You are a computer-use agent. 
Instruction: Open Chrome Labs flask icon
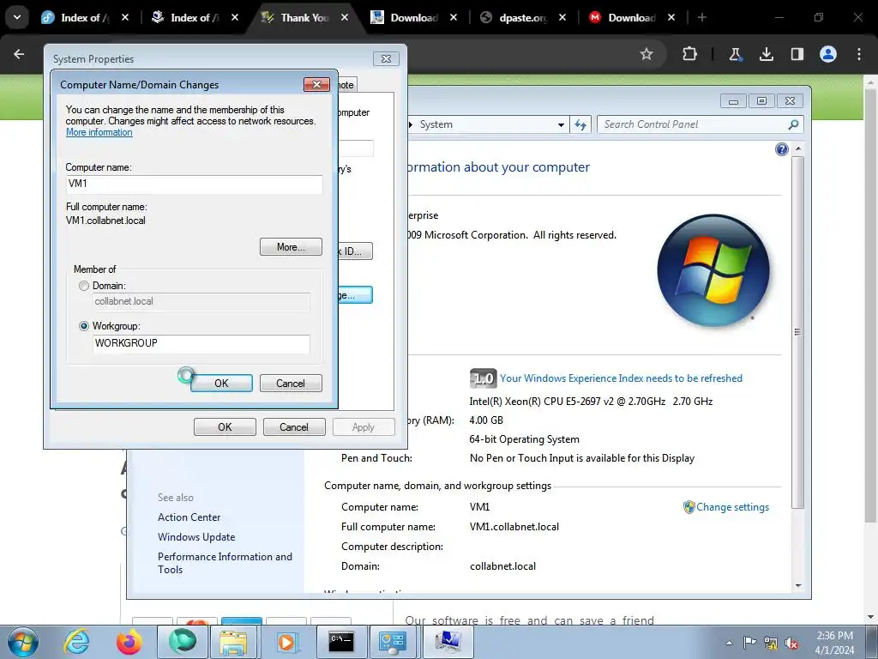point(735,54)
